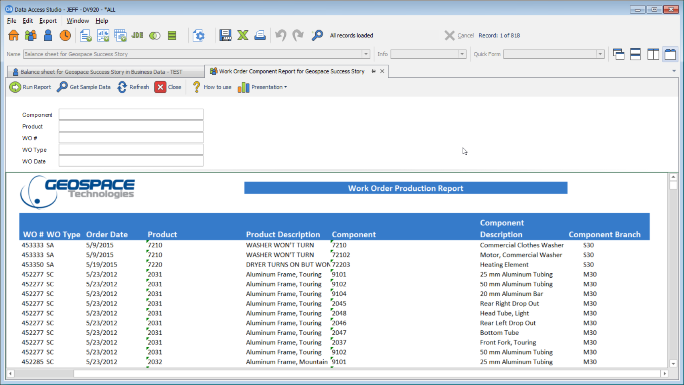
Task: Click the magnifier search icon in top toolbar
Action: [x=317, y=36]
